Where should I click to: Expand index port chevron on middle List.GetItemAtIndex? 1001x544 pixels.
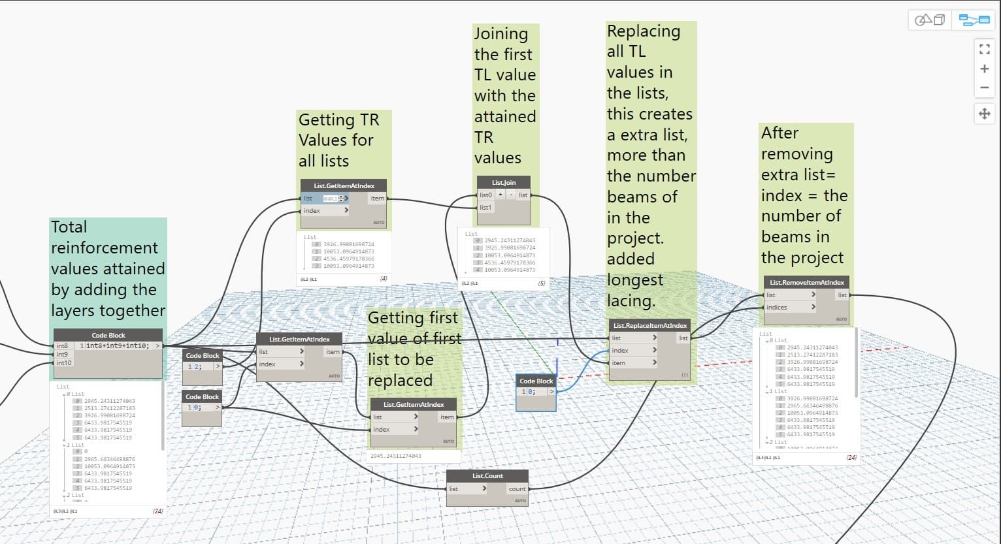(301, 364)
